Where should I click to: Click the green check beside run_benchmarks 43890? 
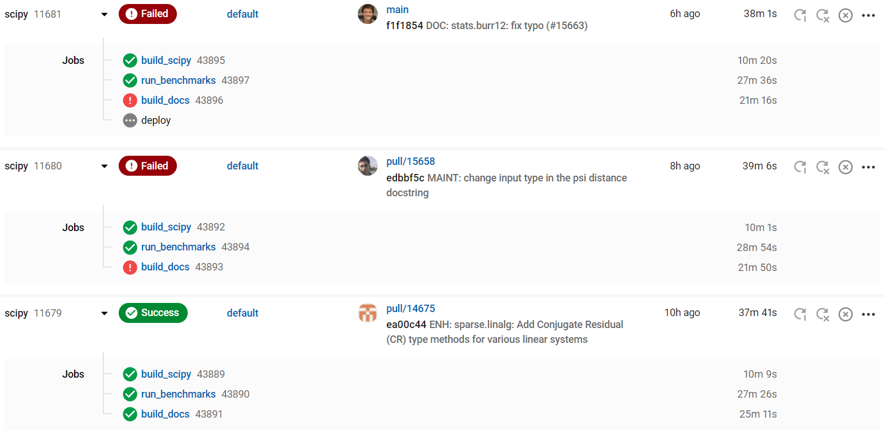click(x=130, y=394)
